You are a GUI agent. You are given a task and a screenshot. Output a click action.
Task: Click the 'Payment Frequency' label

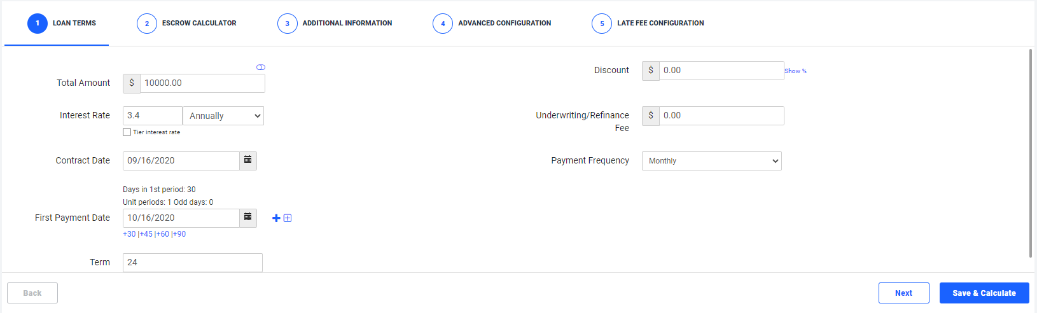pyautogui.click(x=590, y=160)
